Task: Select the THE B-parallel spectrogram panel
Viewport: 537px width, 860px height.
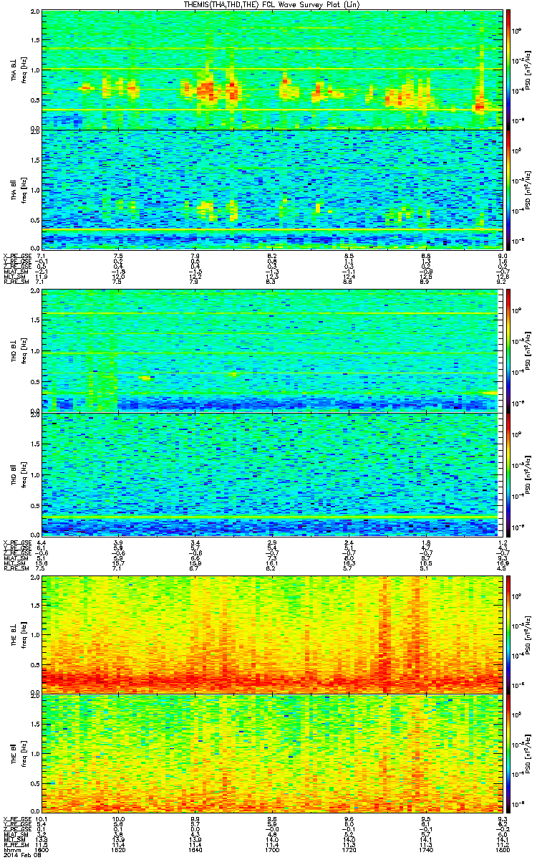Action: [x=272, y=755]
